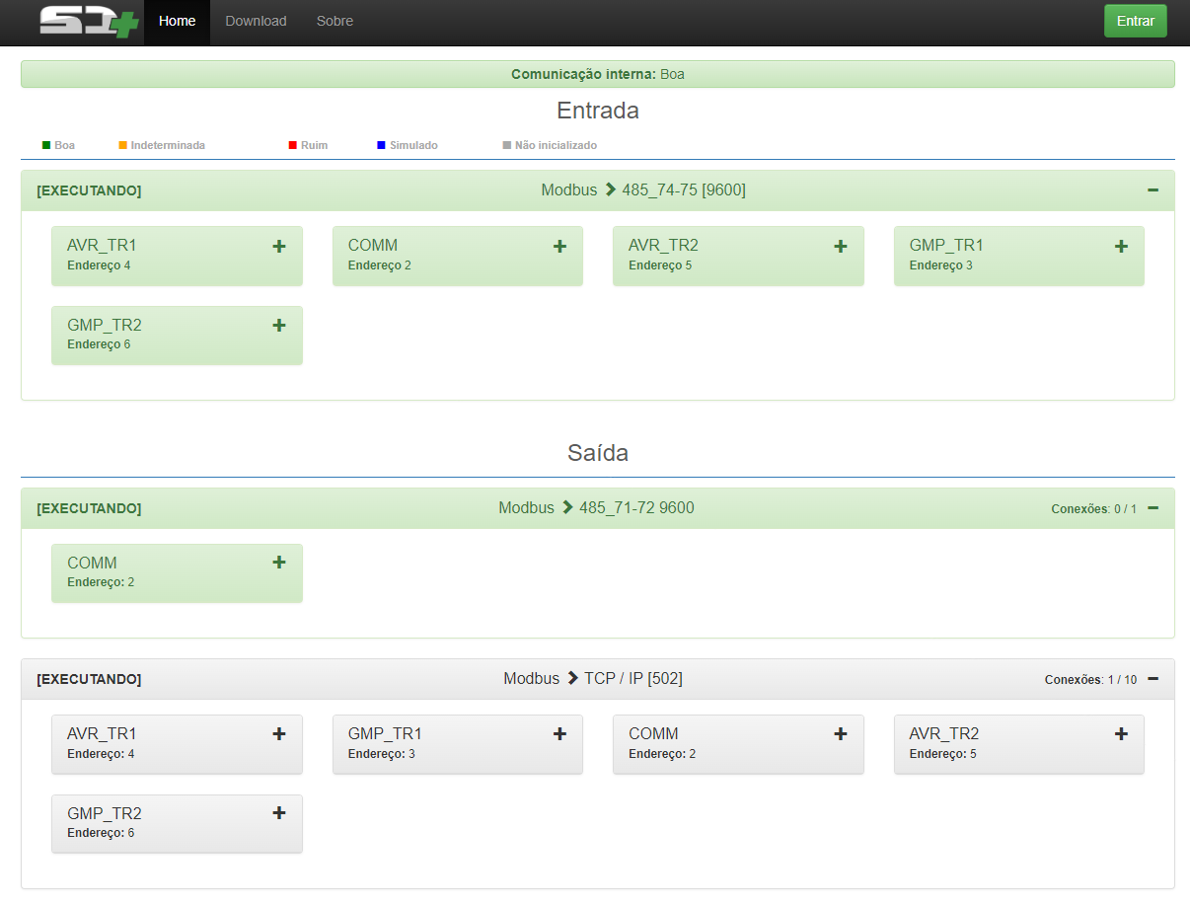Viewport: 1190px width, 906px height.
Task: Expand COMM in the 485_71-72 output panel
Action: click(x=279, y=562)
